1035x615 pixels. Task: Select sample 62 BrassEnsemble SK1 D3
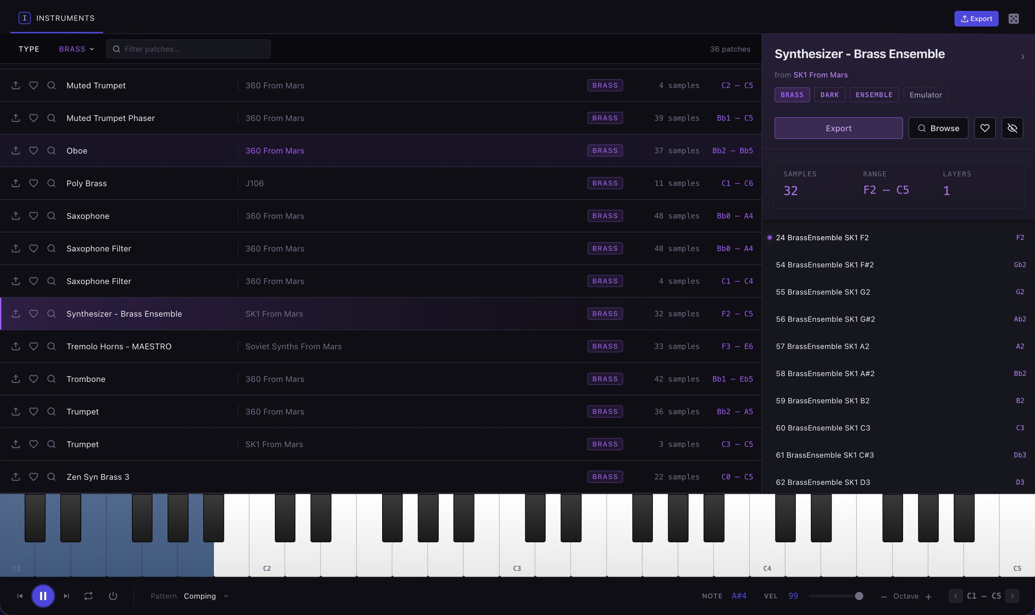click(898, 482)
